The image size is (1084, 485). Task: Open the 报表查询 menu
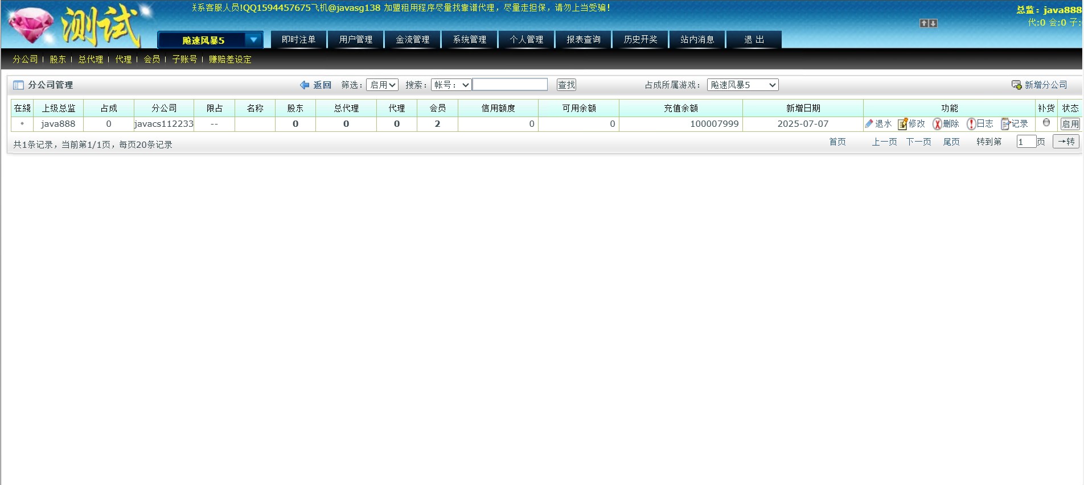point(584,39)
